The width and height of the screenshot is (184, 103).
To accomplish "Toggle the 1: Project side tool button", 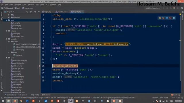I will pos(2,16).
